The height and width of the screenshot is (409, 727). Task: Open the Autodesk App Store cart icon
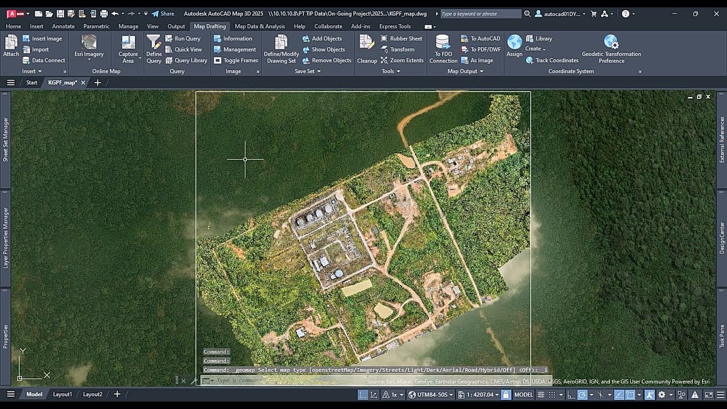(x=594, y=14)
